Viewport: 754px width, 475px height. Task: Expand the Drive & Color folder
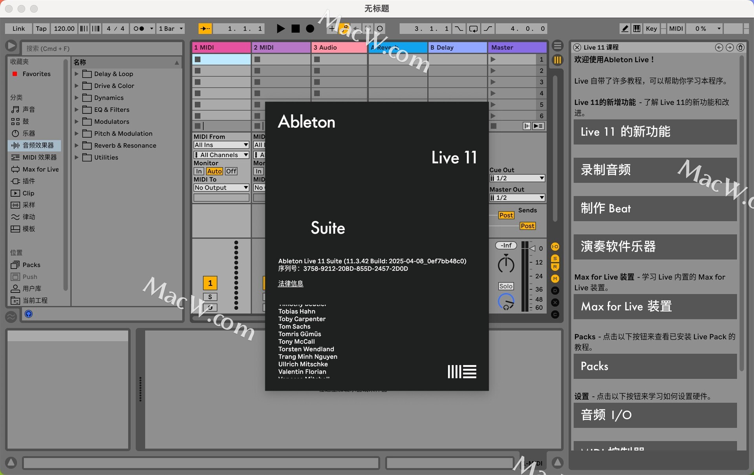[77, 86]
